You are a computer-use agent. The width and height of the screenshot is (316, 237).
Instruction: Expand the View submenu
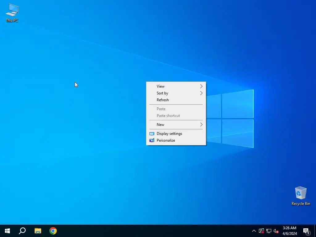pos(176,86)
